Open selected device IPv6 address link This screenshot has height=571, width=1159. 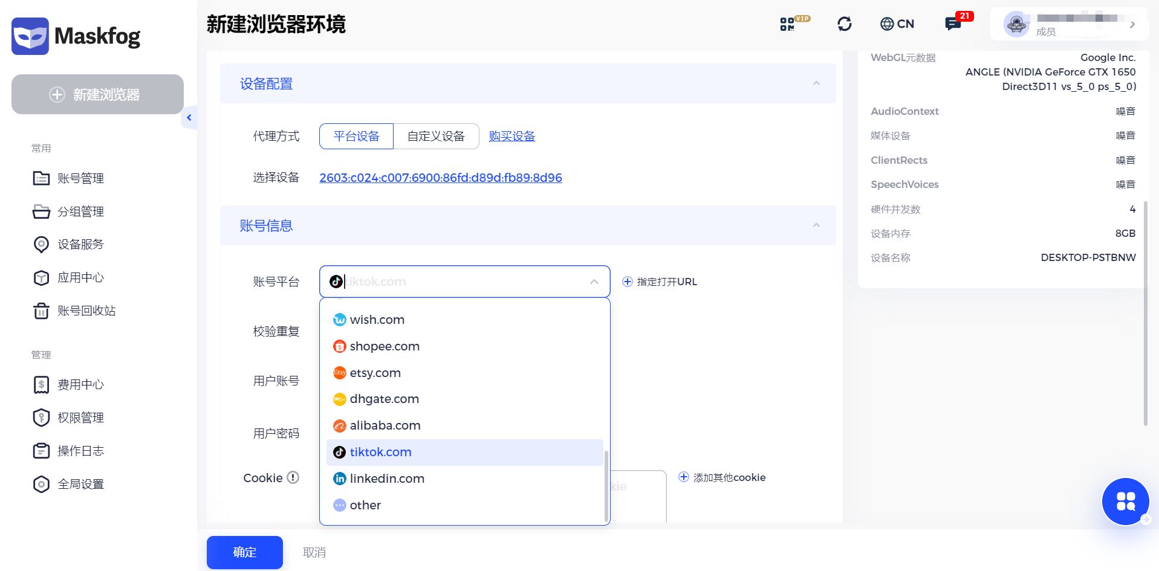click(x=441, y=178)
